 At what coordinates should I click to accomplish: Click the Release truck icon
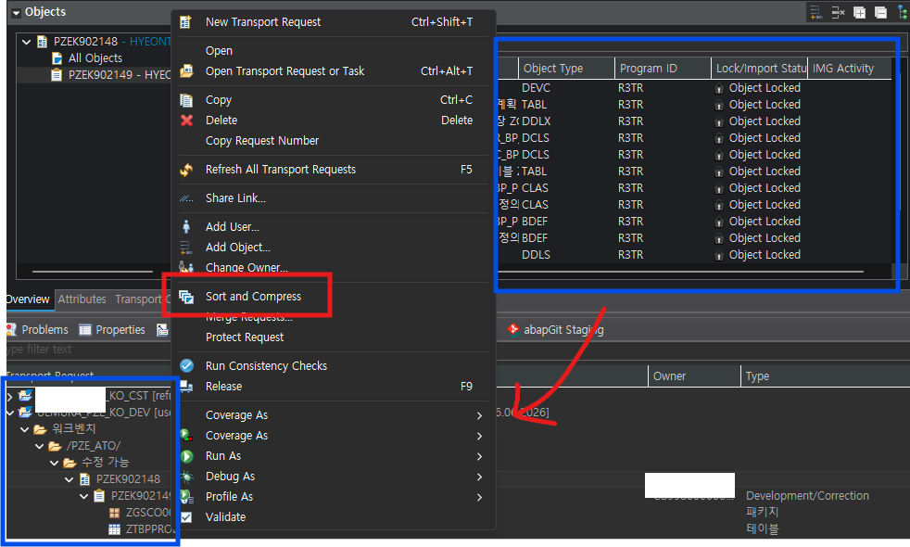(186, 387)
